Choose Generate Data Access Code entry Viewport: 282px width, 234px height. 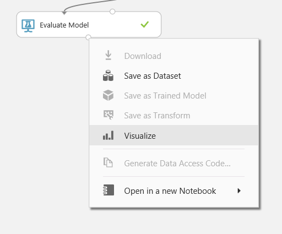click(x=173, y=163)
